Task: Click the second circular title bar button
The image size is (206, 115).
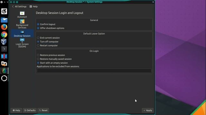Action: coord(14,2)
